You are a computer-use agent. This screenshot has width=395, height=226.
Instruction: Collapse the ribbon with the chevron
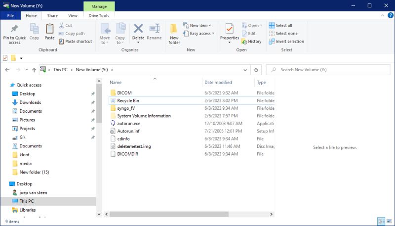(x=382, y=15)
